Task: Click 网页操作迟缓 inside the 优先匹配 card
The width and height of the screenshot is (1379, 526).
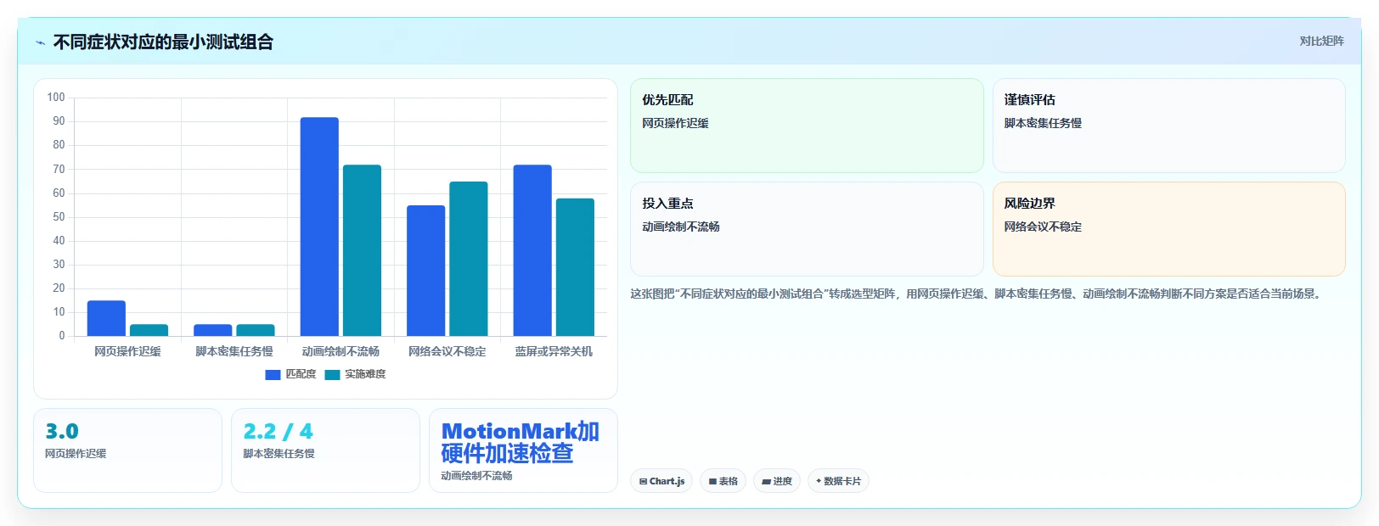Action: [675, 123]
